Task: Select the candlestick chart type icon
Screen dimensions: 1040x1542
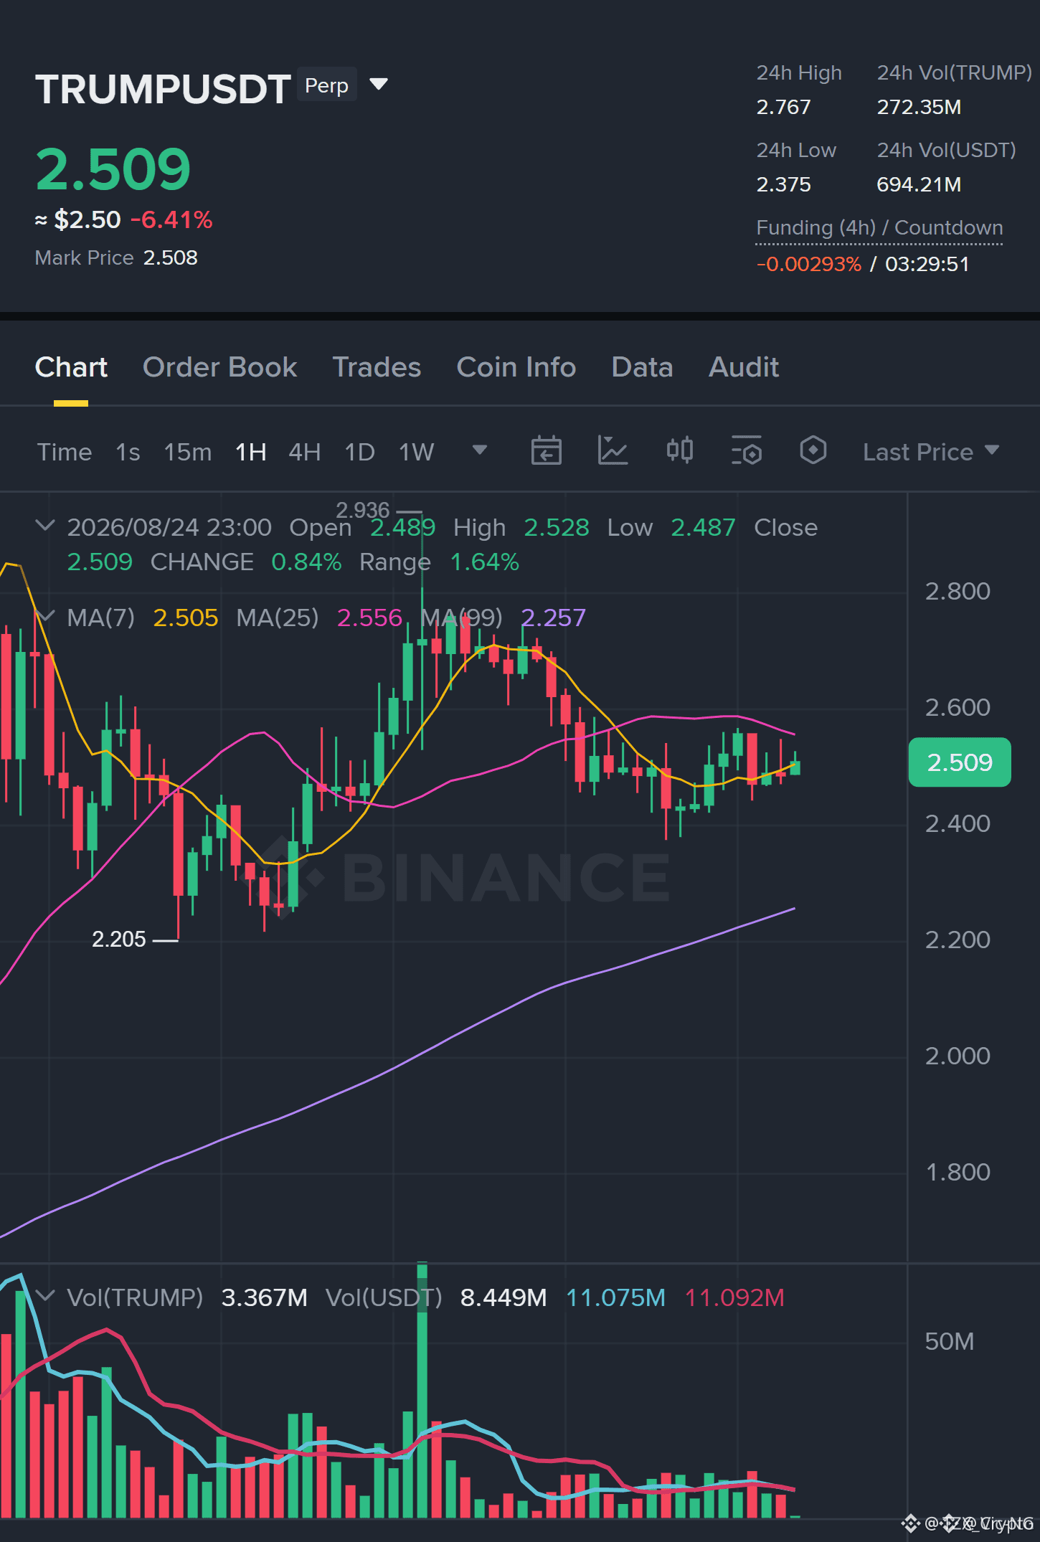Action: click(679, 451)
